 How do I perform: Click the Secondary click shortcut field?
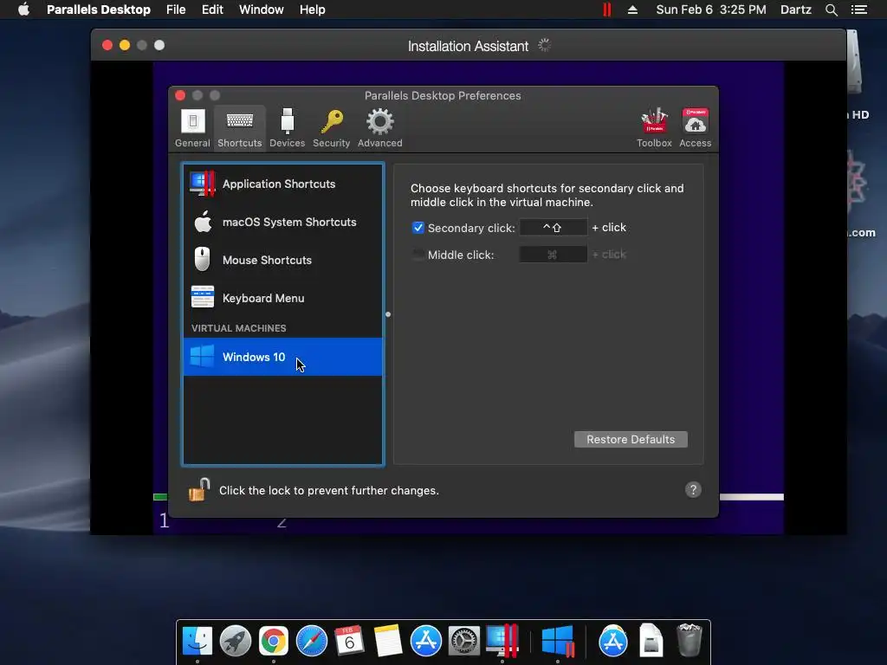click(554, 228)
